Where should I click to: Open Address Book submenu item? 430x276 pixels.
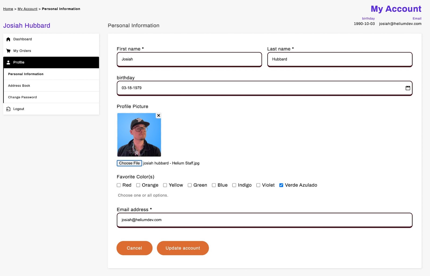point(51,86)
